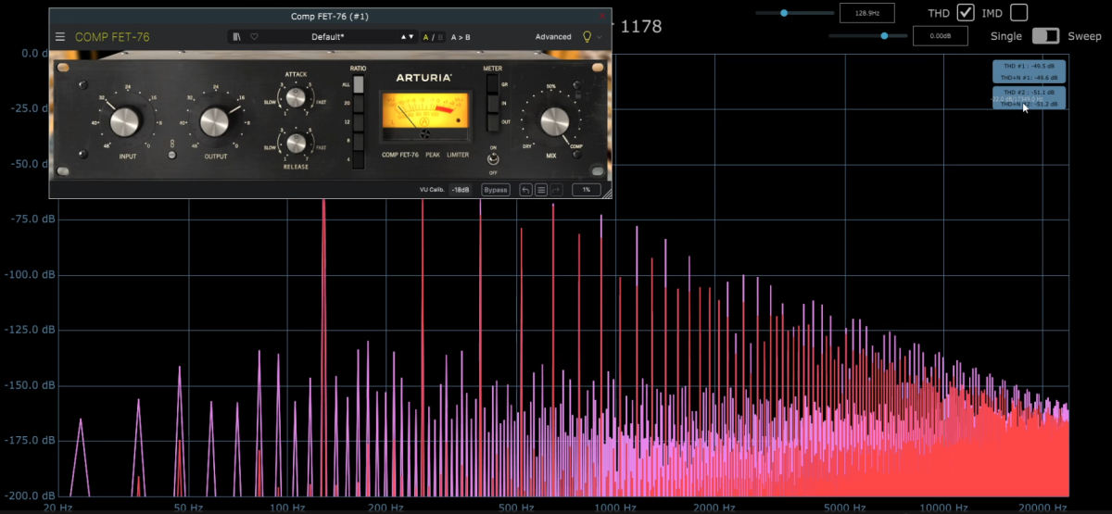
Task: Click the COMP FET-76 plugin name label
Action: pos(112,37)
